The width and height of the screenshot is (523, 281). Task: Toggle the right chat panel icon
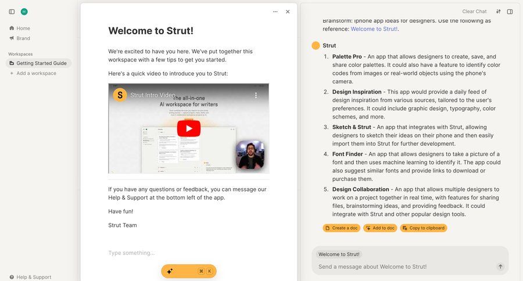(x=510, y=12)
